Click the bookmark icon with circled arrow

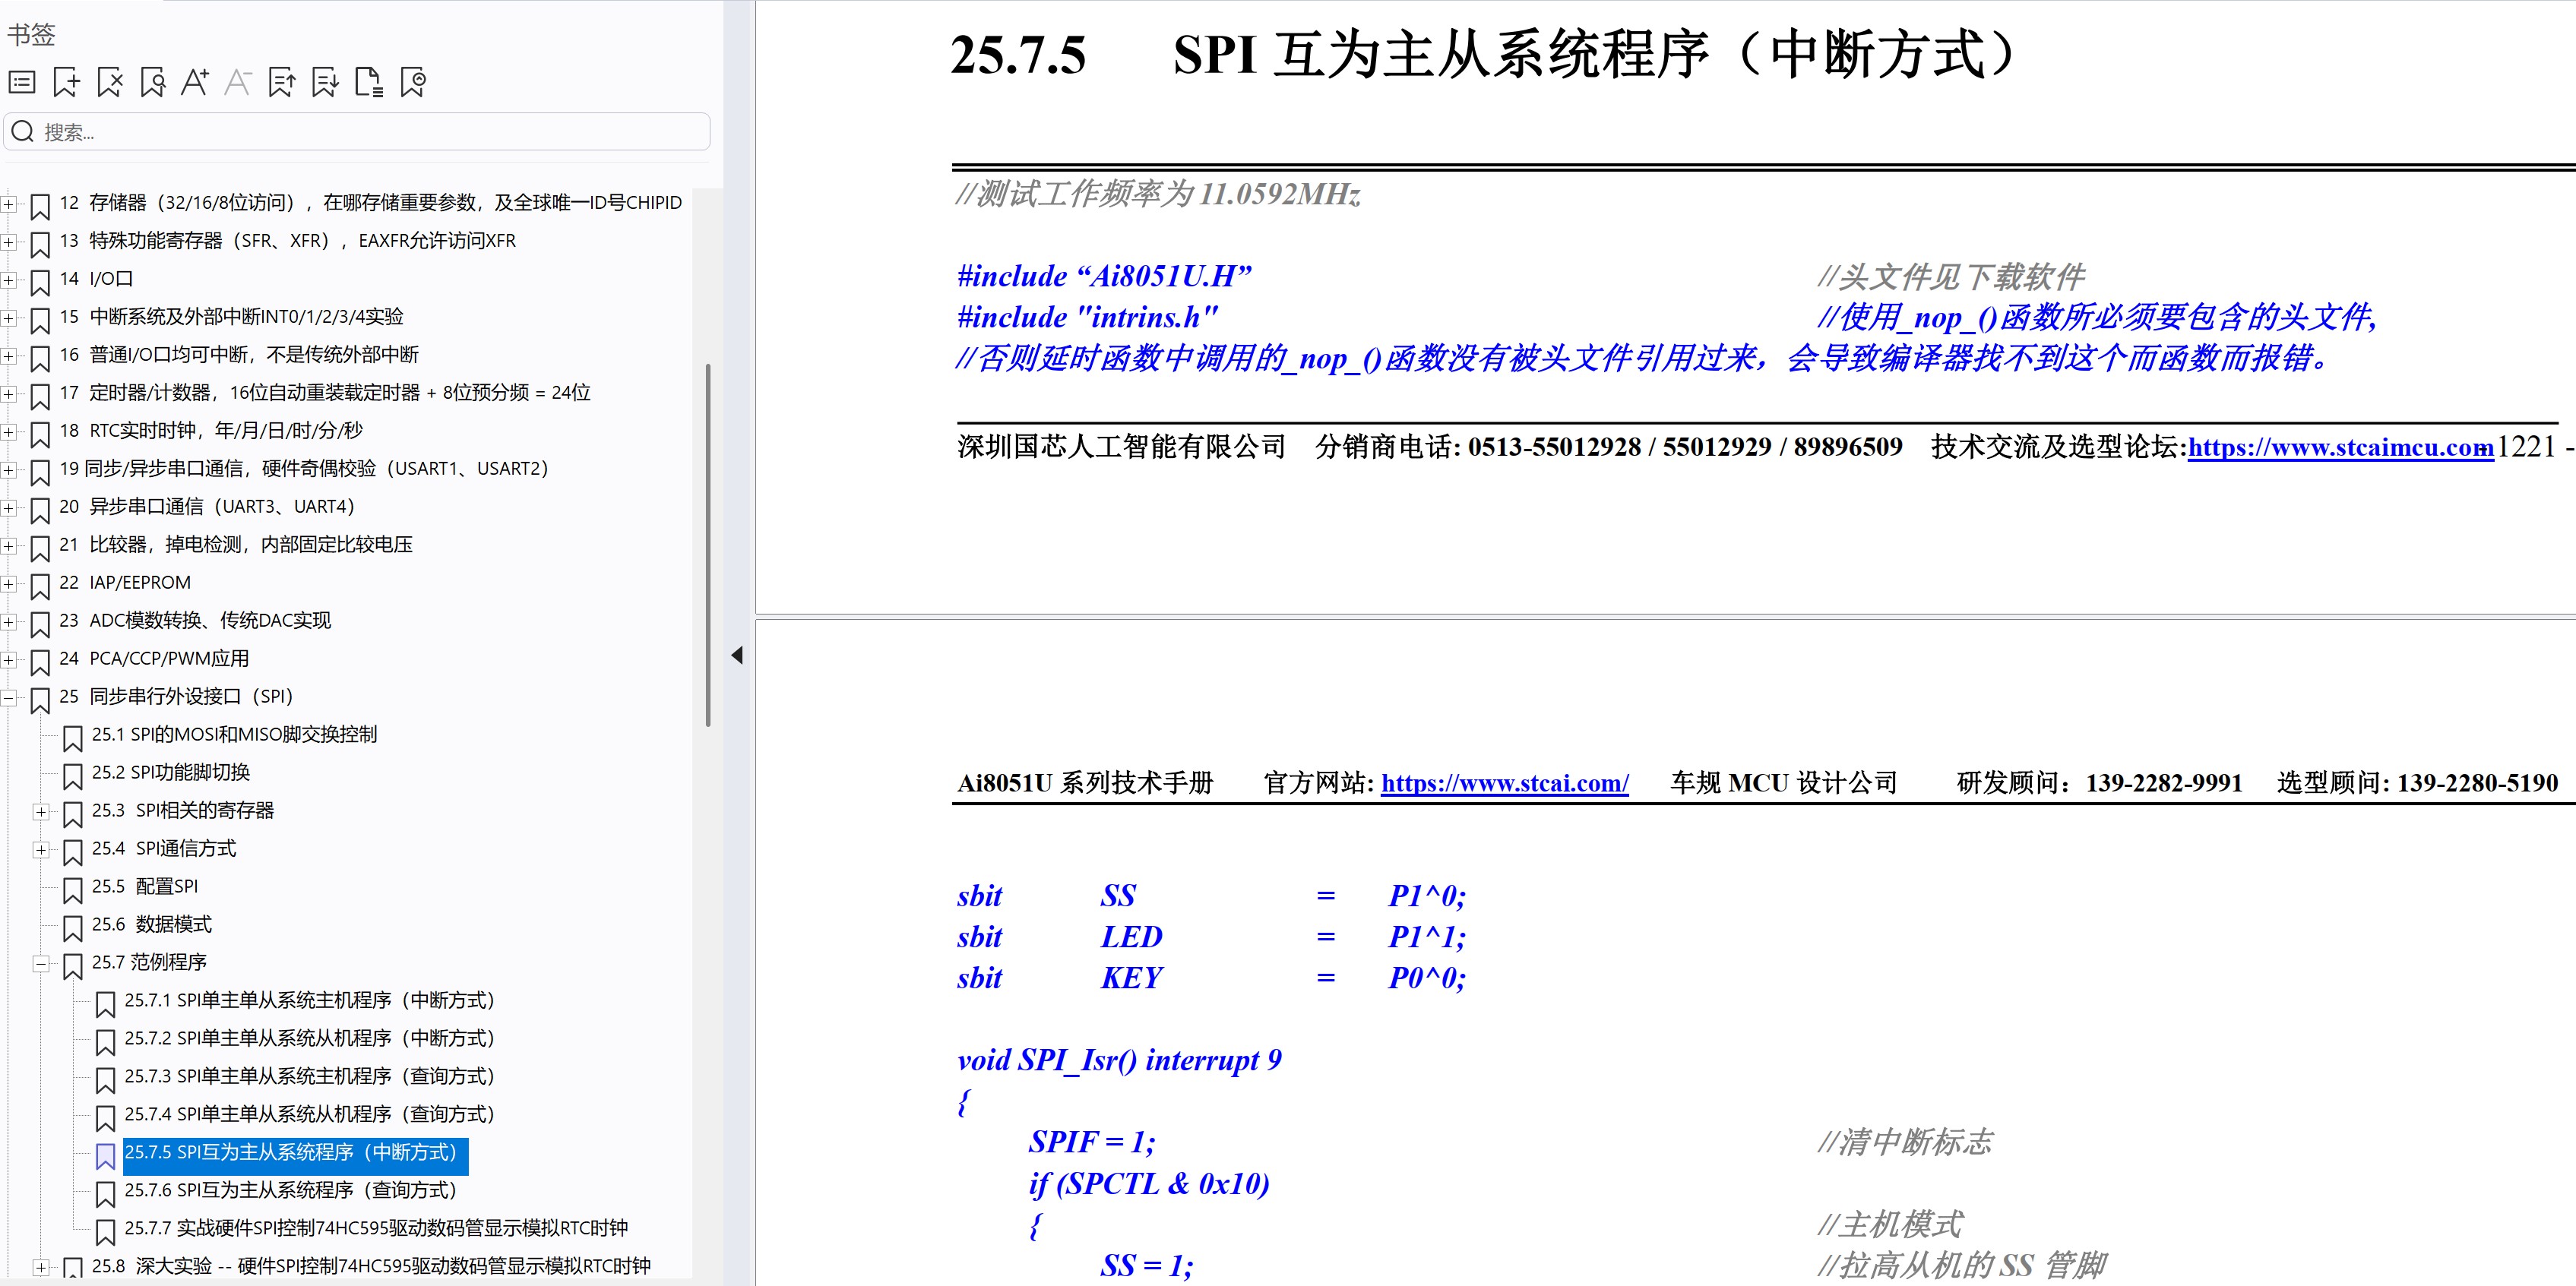(x=413, y=82)
